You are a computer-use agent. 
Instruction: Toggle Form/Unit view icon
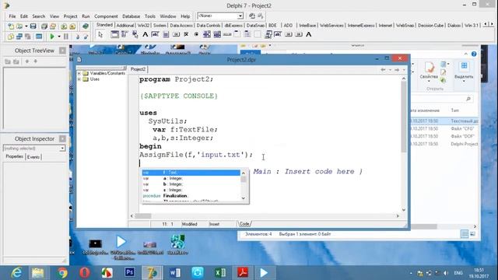click(x=28, y=37)
